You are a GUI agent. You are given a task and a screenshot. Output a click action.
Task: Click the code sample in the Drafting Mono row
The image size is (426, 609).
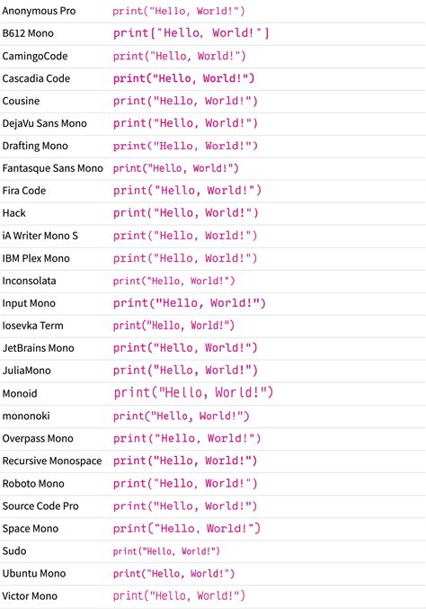coord(185,146)
